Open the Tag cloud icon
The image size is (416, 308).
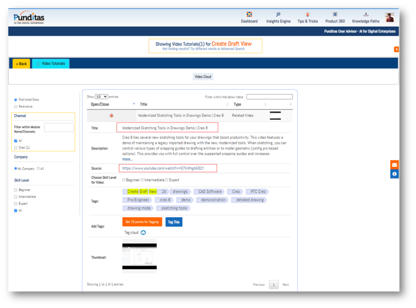click(x=143, y=233)
